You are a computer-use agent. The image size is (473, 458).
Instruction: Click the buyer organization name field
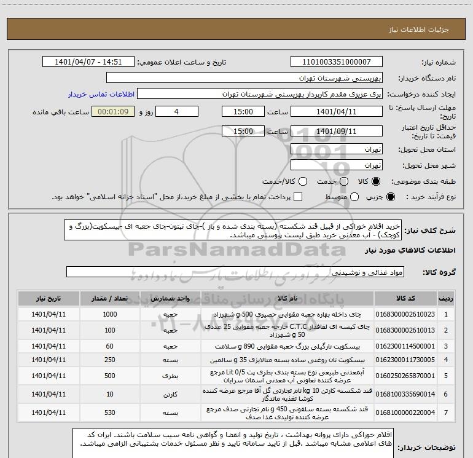[244, 78]
